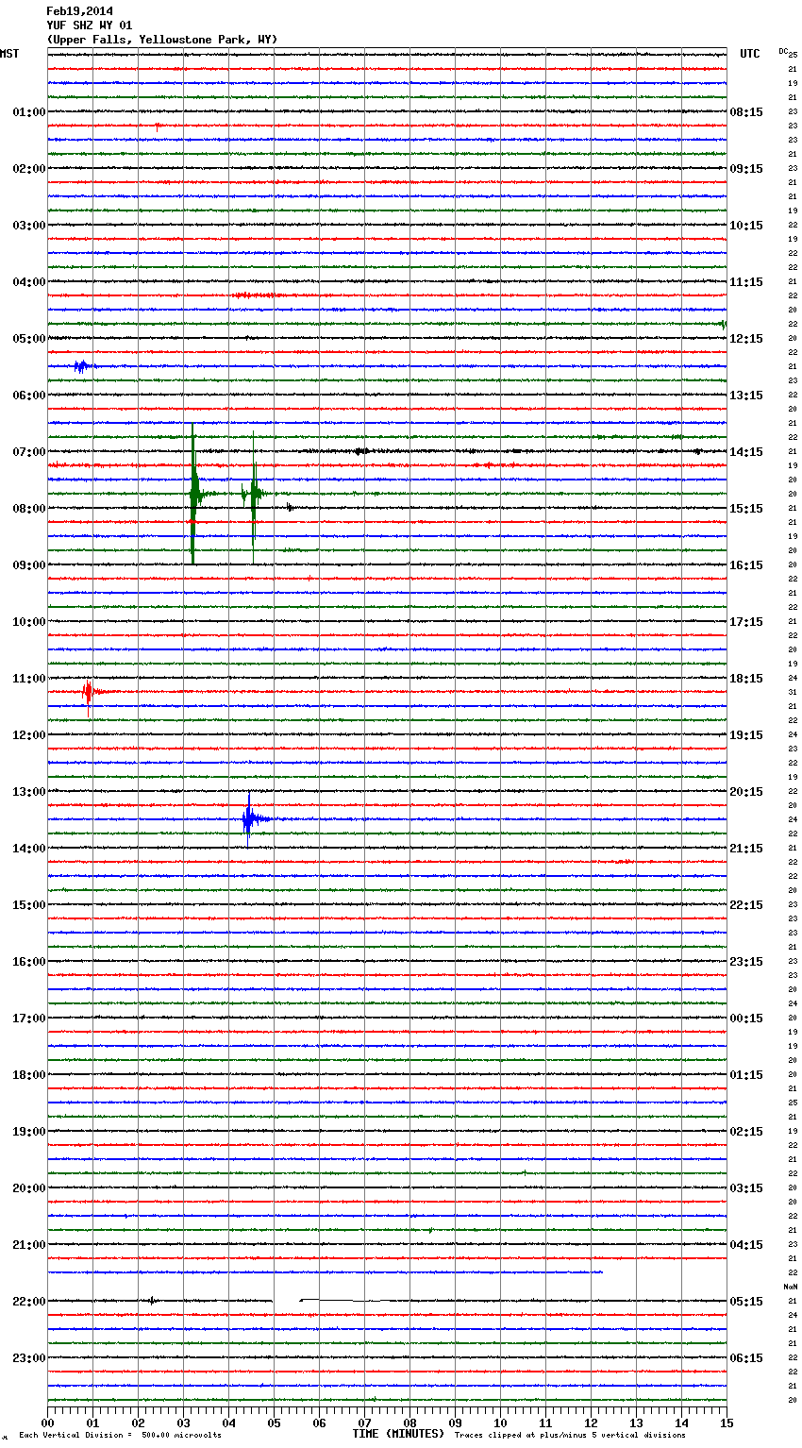The width and height of the screenshot is (802, 1448).
Task: Select the 06:00 MST row label
Action: coord(28,396)
